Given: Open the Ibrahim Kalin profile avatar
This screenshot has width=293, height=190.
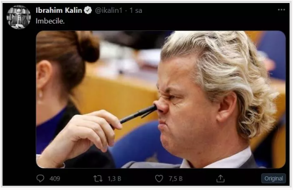Looking at the screenshot, I should click(x=18, y=17).
